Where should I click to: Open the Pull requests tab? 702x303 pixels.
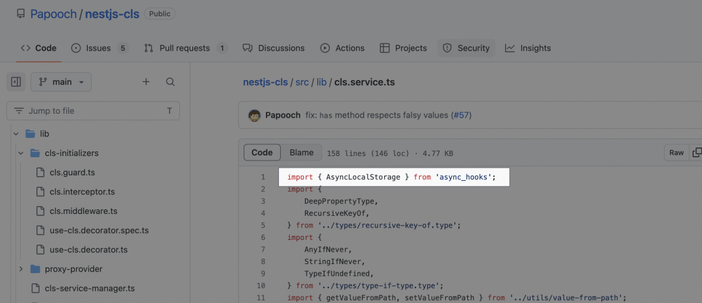[185, 48]
